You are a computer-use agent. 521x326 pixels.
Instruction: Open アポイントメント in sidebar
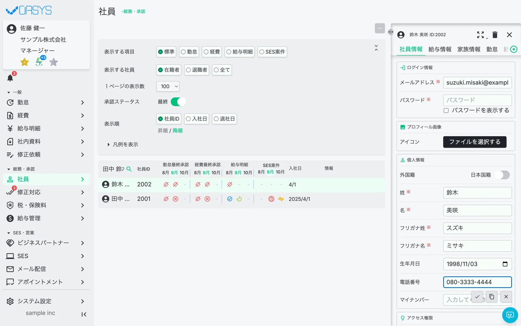46,282
